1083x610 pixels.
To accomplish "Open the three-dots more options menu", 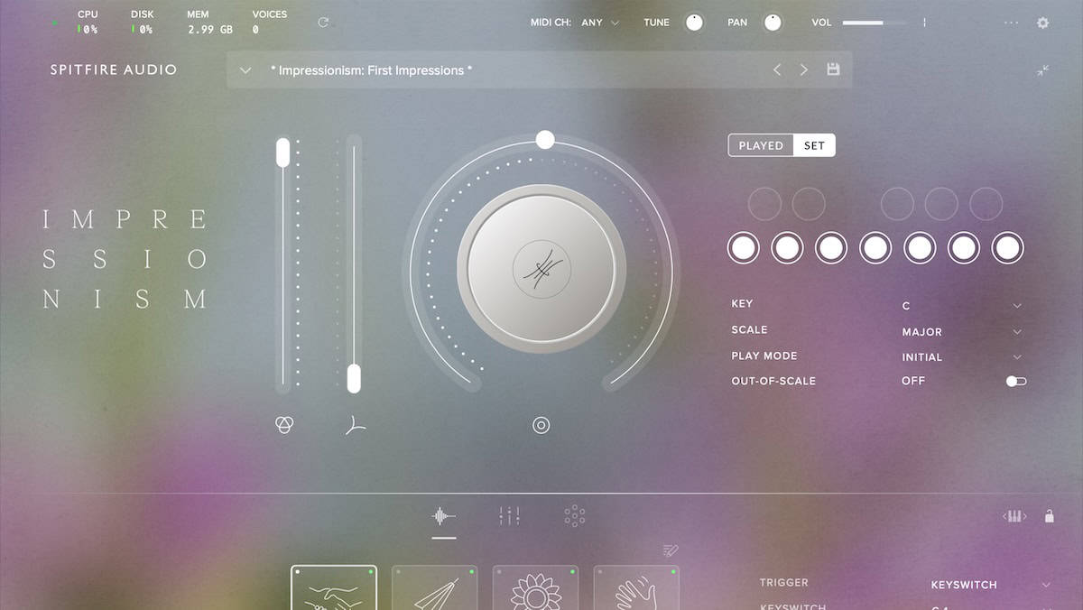I will point(1011,23).
